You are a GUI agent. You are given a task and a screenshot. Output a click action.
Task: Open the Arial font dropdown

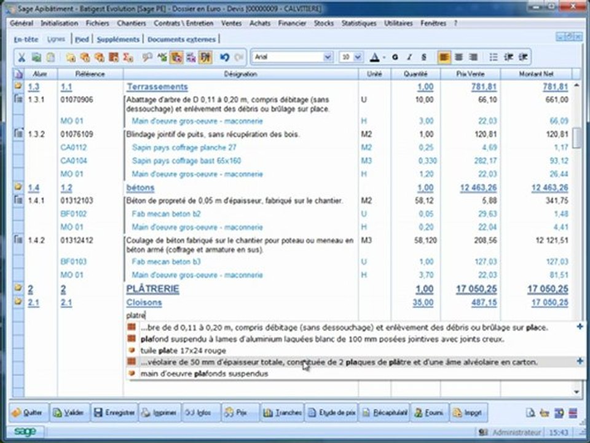[328, 57]
